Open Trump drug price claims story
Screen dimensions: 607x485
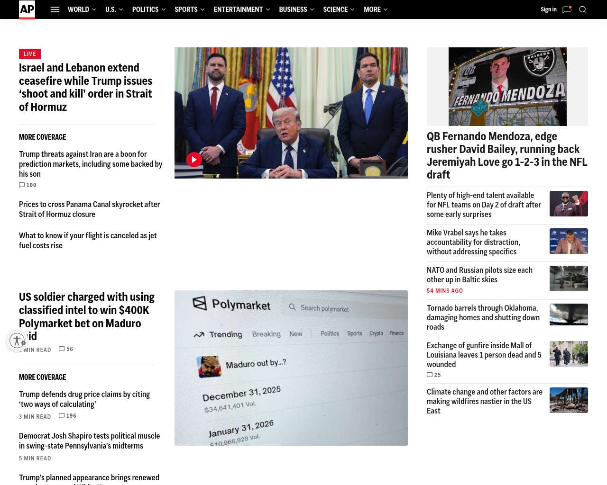(84, 399)
